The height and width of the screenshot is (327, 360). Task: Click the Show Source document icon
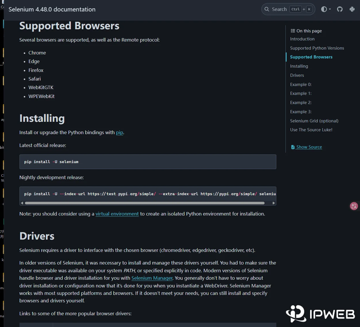click(x=293, y=147)
